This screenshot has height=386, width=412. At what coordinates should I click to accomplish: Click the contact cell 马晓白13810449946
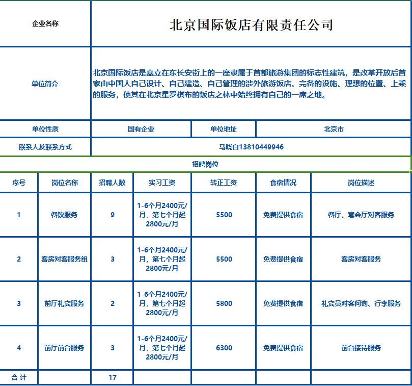[x=251, y=147]
